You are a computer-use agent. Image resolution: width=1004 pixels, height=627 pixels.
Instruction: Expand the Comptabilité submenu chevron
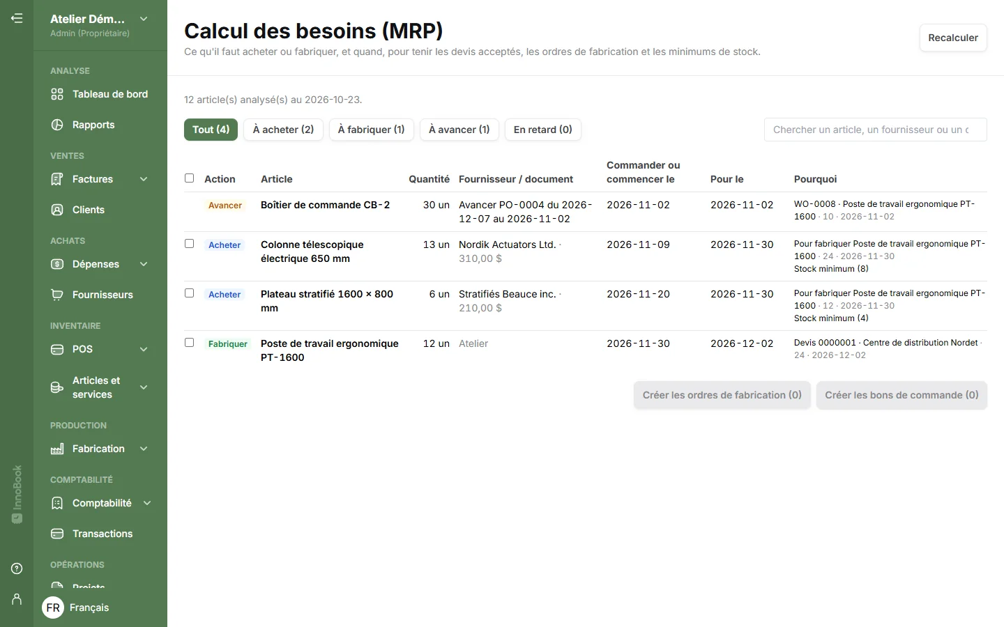tap(147, 503)
